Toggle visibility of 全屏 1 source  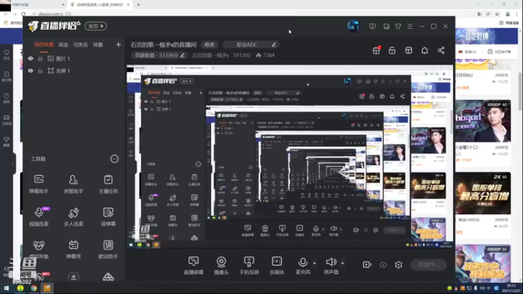(x=30, y=71)
